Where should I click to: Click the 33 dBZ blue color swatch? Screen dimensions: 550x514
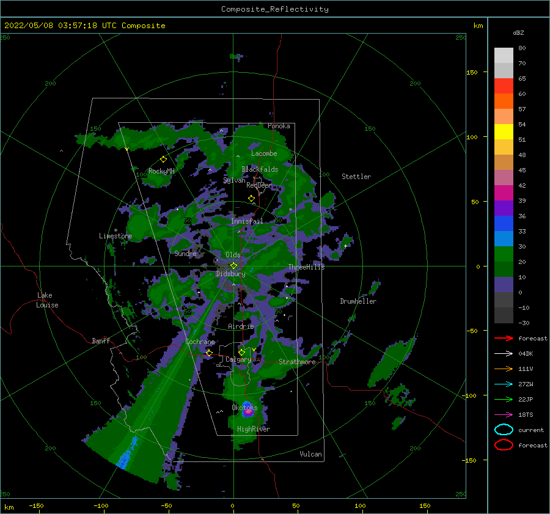click(504, 238)
